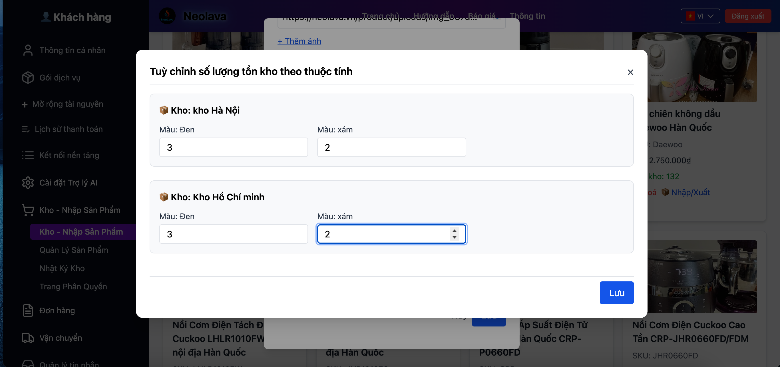Close the inventory customization dialog
The image size is (780, 367).
point(630,72)
